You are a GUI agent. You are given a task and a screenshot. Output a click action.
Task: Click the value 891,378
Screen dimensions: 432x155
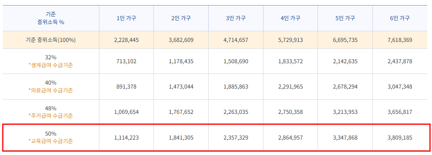point(126,87)
